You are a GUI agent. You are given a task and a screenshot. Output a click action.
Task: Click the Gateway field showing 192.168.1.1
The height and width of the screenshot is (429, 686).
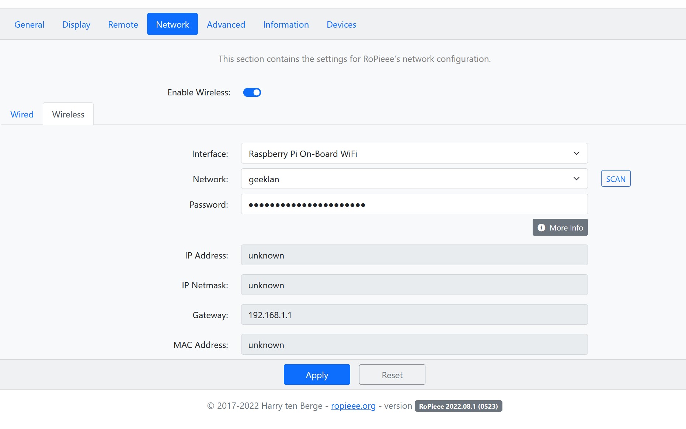click(414, 315)
